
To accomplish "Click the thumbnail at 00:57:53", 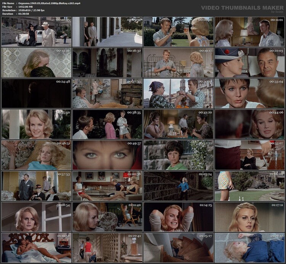I will click(x=36, y=186).
